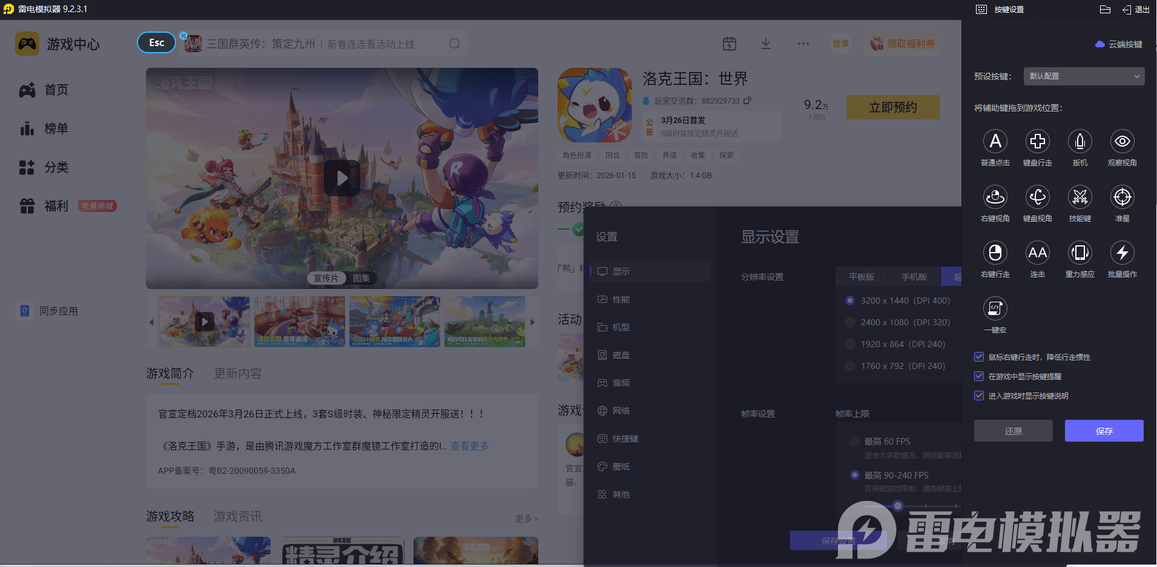Viewport: 1157px width, 567px height.
Task: Open the three-dot more menu
Action: [803, 44]
